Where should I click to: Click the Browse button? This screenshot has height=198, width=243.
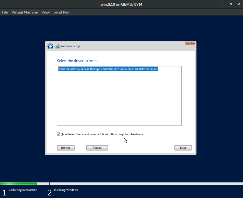click(x=66, y=148)
